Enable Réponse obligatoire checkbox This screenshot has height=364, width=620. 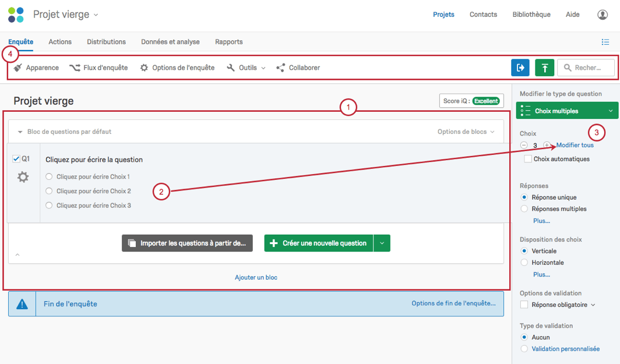pos(524,305)
